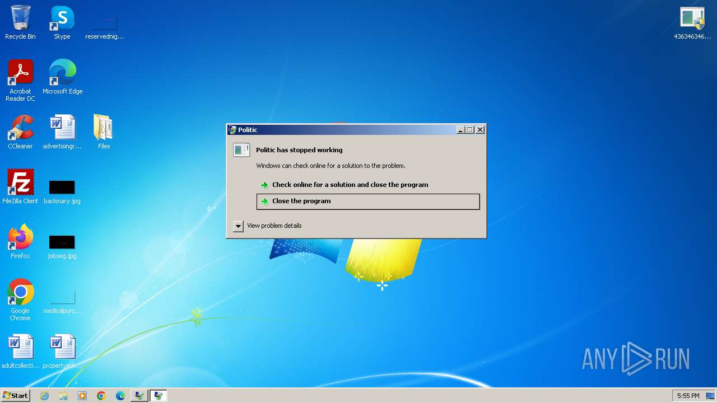
Task: Open the Recycle Bin desktop icon
Action: [x=20, y=22]
